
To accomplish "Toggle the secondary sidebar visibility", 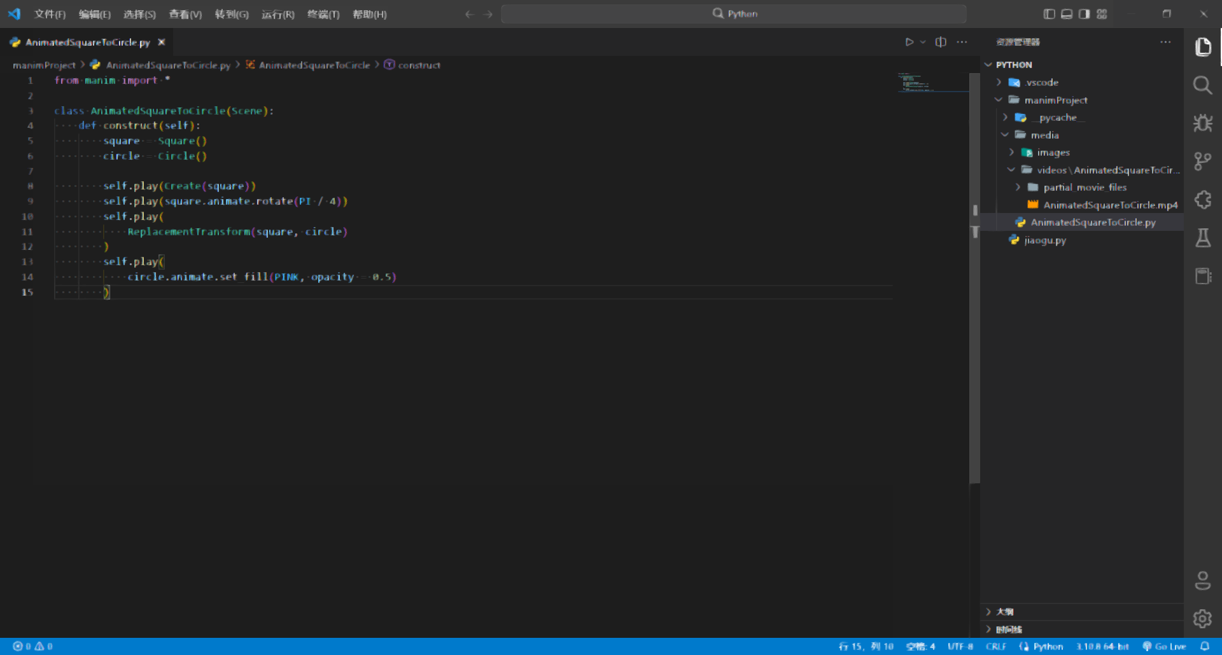I will pyautogui.click(x=1084, y=13).
